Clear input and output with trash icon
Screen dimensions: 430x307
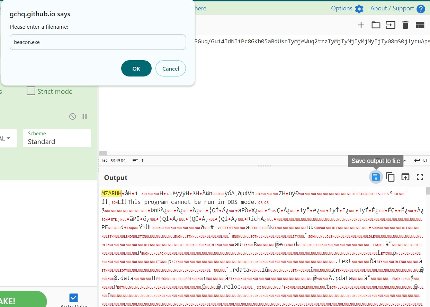pyautogui.click(x=405, y=25)
